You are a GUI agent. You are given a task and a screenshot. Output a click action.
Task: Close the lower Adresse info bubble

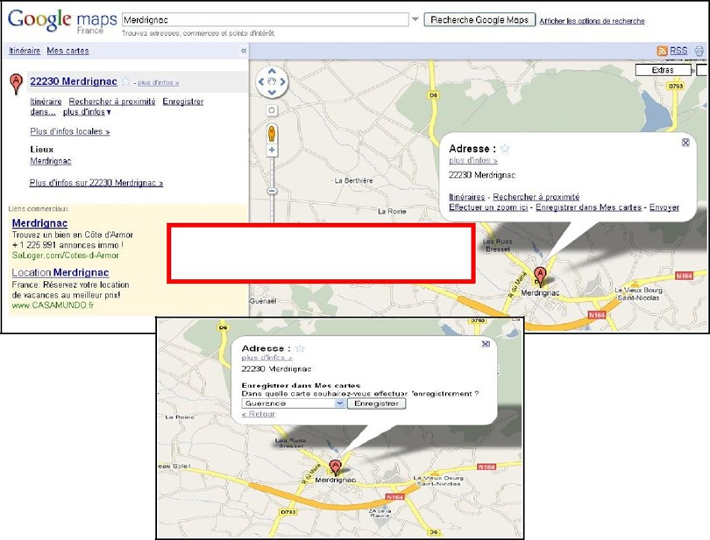pos(486,344)
